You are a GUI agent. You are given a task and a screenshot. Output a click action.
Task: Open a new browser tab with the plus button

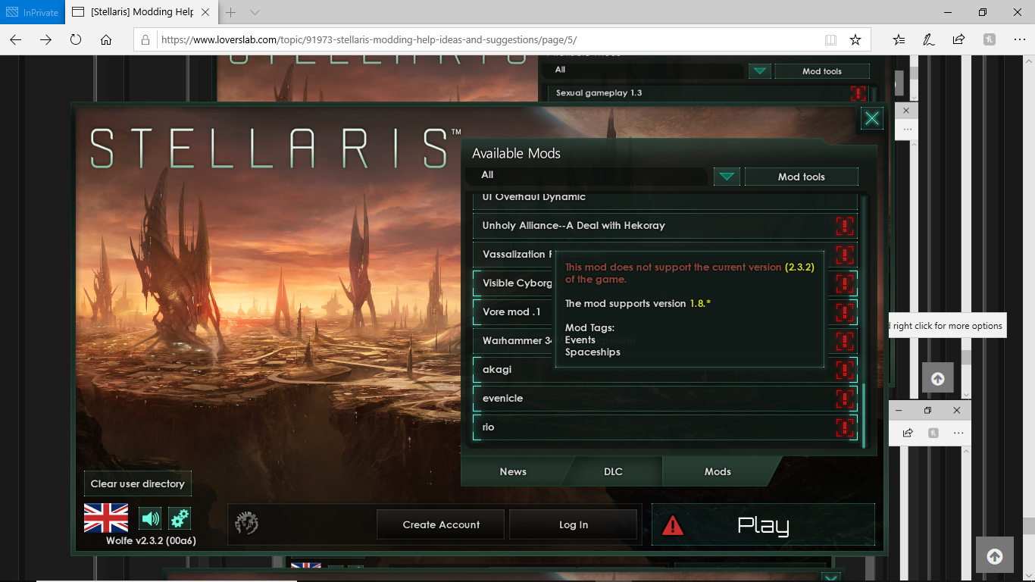pyautogui.click(x=231, y=12)
